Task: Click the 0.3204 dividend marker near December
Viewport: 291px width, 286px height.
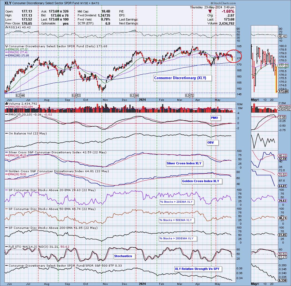Action: click(x=134, y=96)
